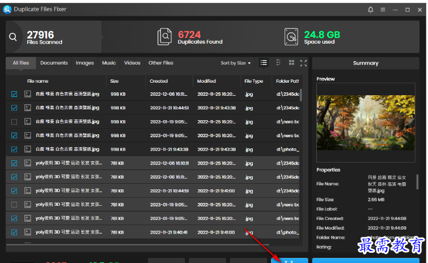Viewport: 428px width, 263px height.
Task: Click modified date 2022-11-21 9:43:38 in second row
Action: pyautogui.click(x=217, y=108)
